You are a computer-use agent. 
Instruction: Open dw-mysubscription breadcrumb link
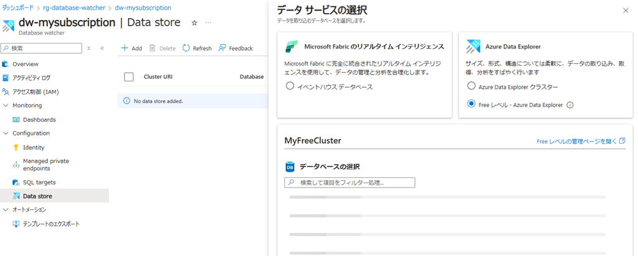[x=143, y=7]
